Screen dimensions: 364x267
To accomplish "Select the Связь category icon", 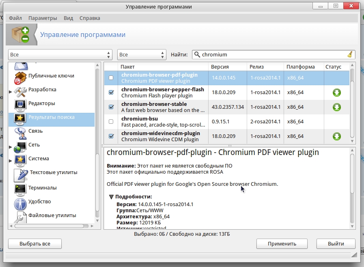I will pyautogui.click(x=20, y=133).
